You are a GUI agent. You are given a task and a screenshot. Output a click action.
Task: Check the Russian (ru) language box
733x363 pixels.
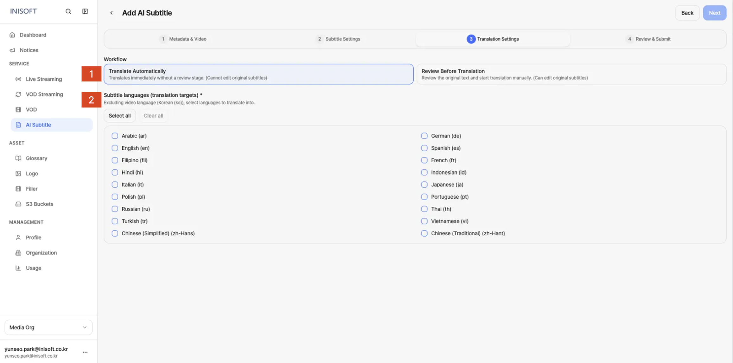(x=115, y=209)
